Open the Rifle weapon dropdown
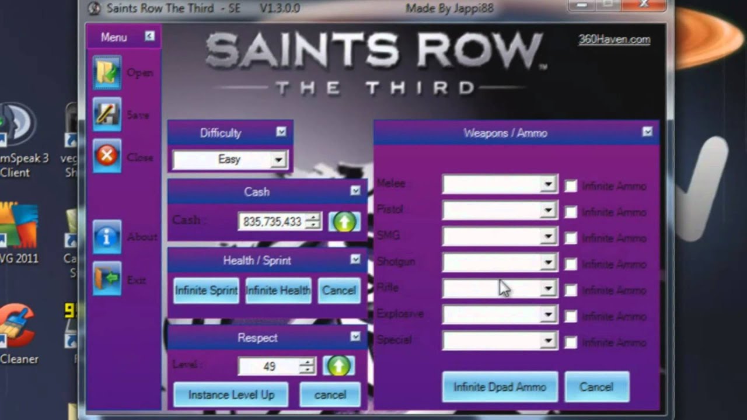This screenshot has width=747, height=420. [x=500, y=288]
